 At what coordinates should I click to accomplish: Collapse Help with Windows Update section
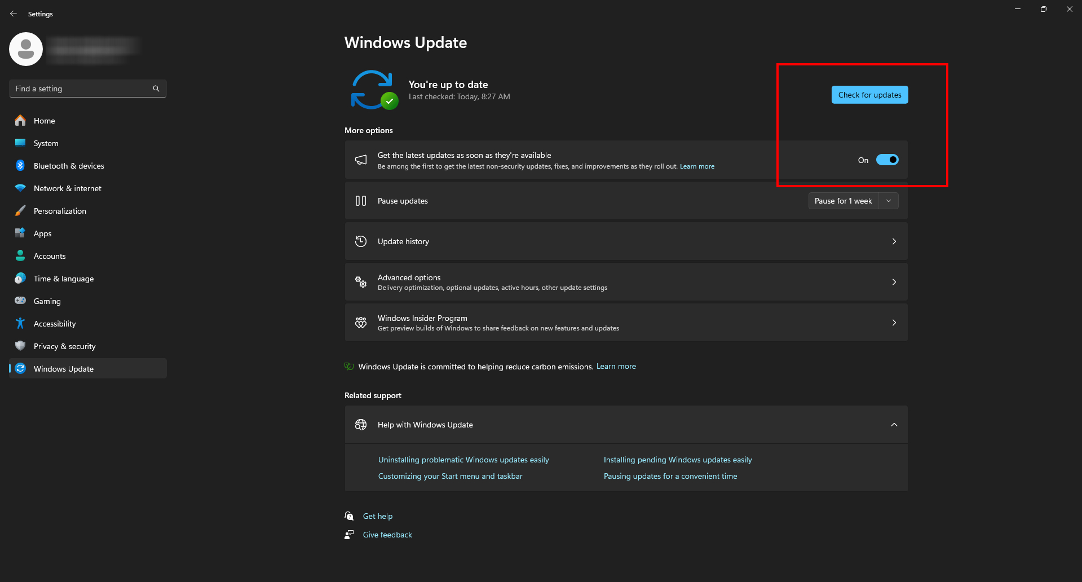pyautogui.click(x=894, y=425)
